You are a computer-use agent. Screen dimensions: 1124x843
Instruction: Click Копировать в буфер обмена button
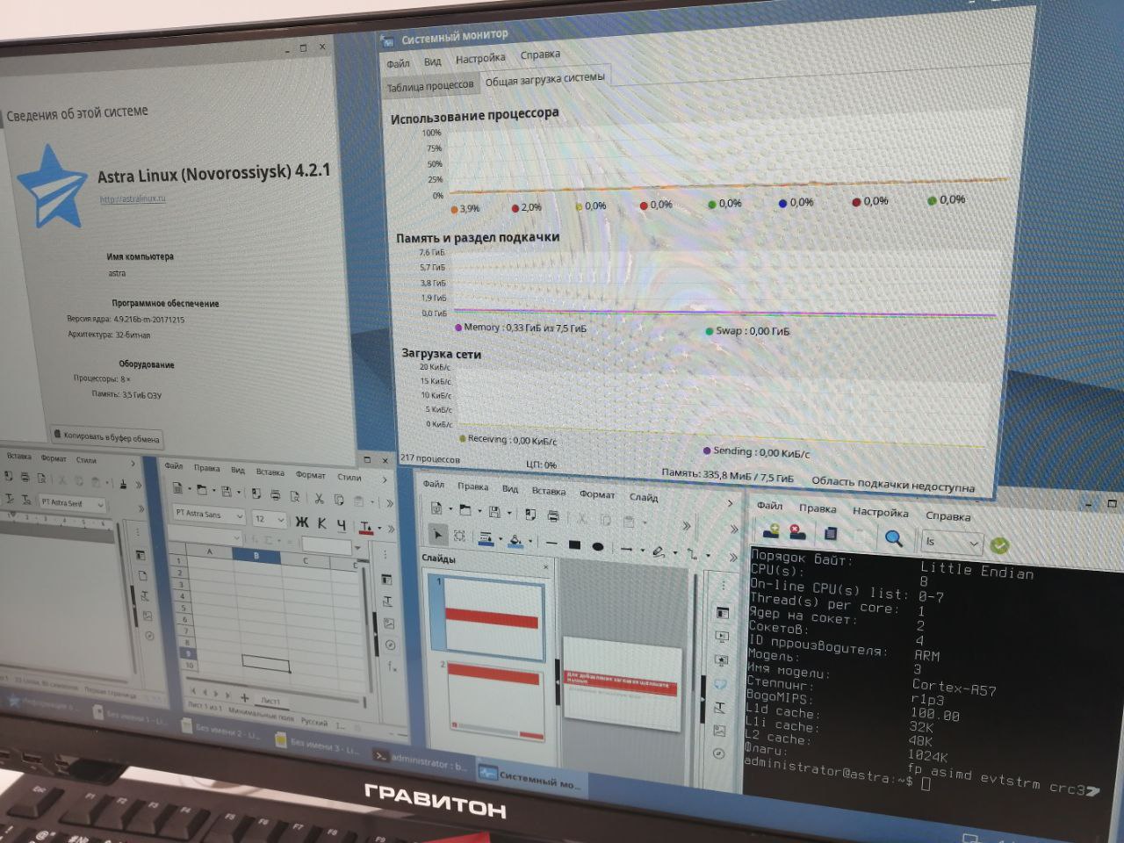click(106, 436)
